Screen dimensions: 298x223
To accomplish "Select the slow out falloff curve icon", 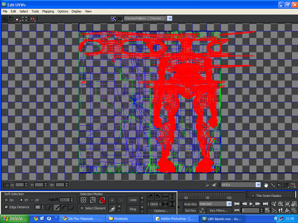I will coord(64,207).
